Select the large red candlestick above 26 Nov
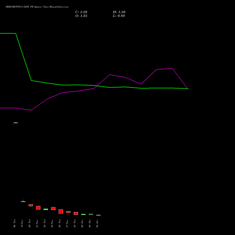 pyautogui.click(x=61, y=211)
